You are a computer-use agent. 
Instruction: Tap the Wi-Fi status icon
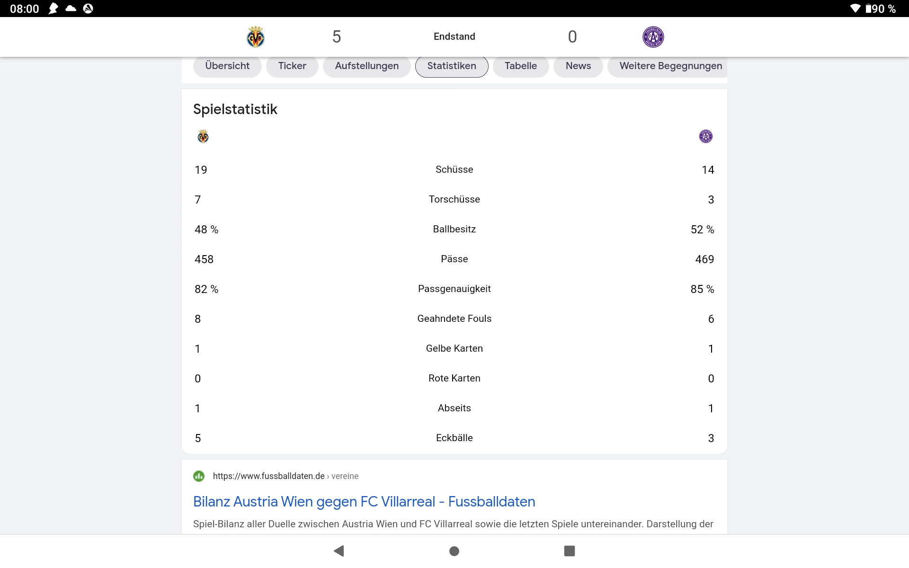coord(855,9)
